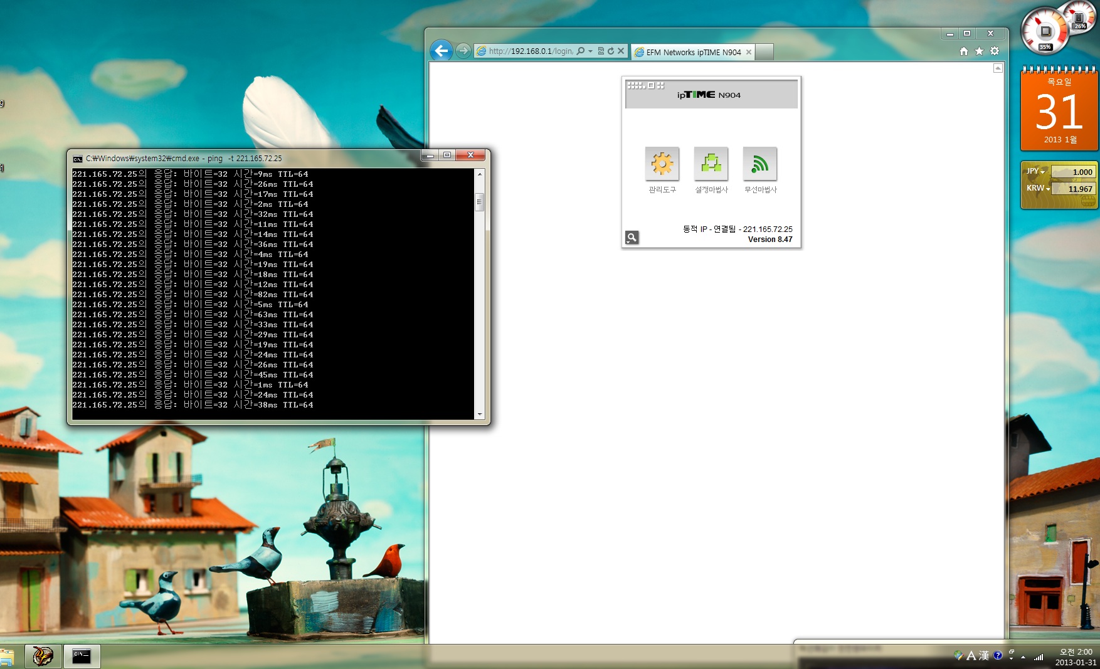Open the IME help question mark icon
Screen dimensions: 1100x669
(998, 656)
